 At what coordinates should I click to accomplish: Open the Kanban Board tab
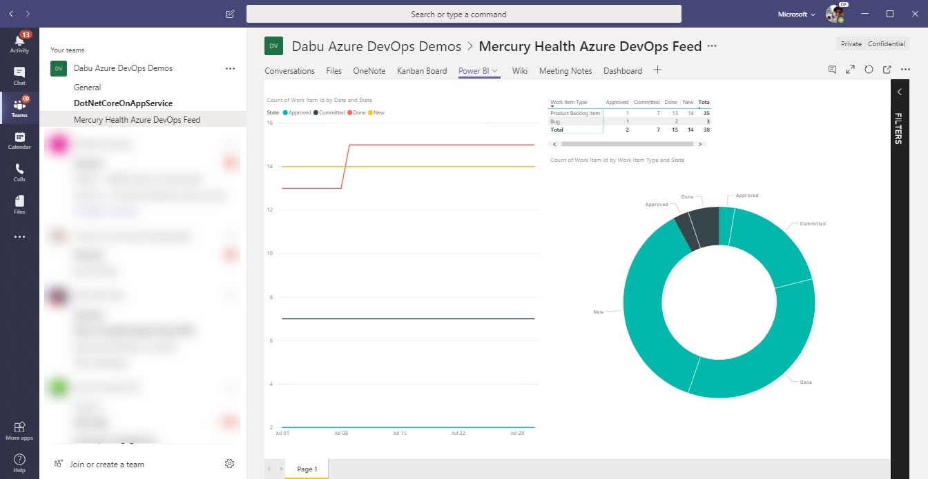[x=422, y=70]
